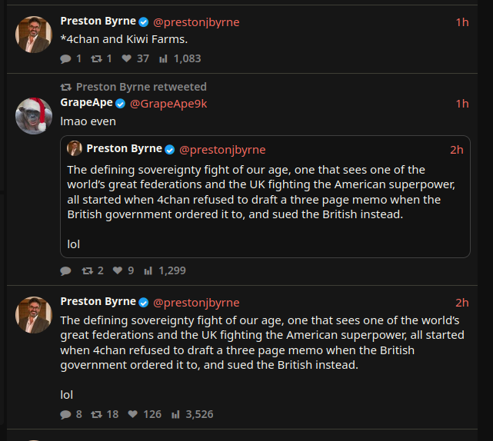
Task: Click the GrapeApe display name
Action: click(x=86, y=103)
